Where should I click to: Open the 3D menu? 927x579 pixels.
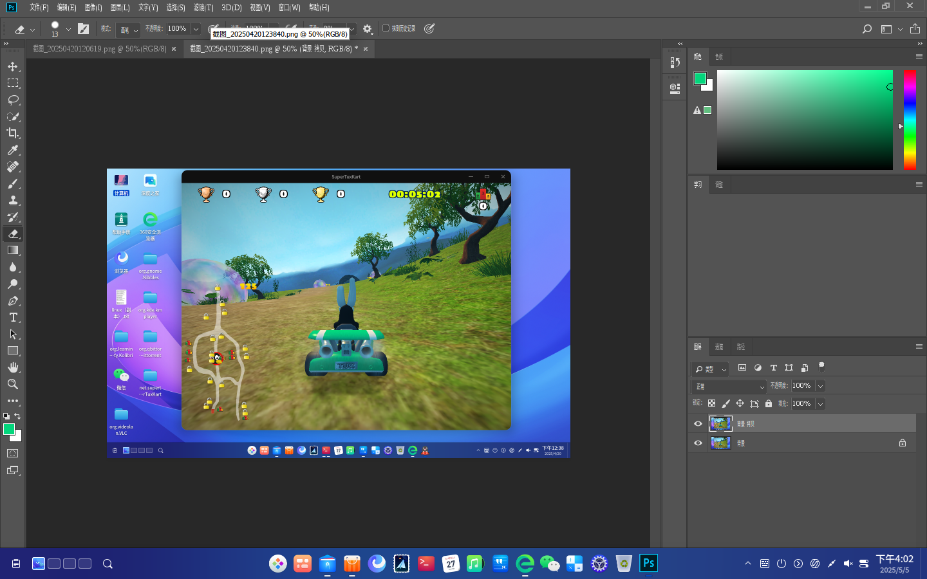232,8
